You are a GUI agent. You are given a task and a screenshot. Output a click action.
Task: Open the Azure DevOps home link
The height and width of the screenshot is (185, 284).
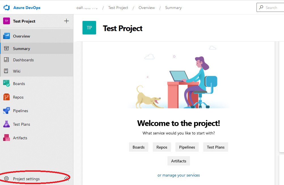27,8
